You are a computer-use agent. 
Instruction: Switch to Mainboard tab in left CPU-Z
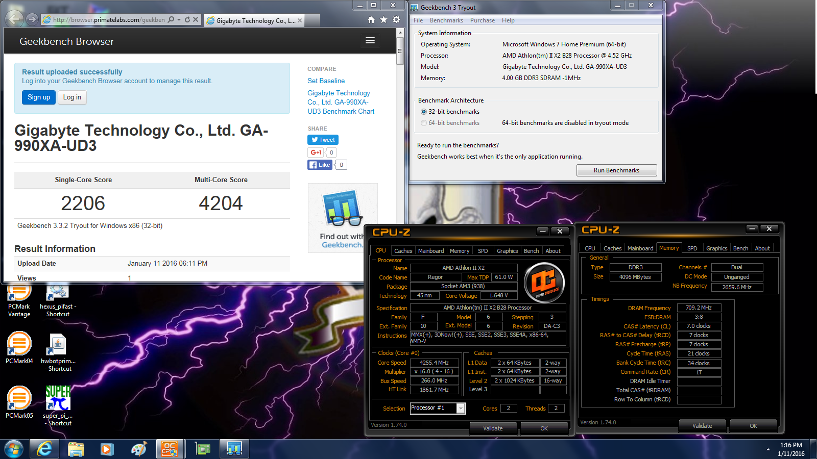431,251
